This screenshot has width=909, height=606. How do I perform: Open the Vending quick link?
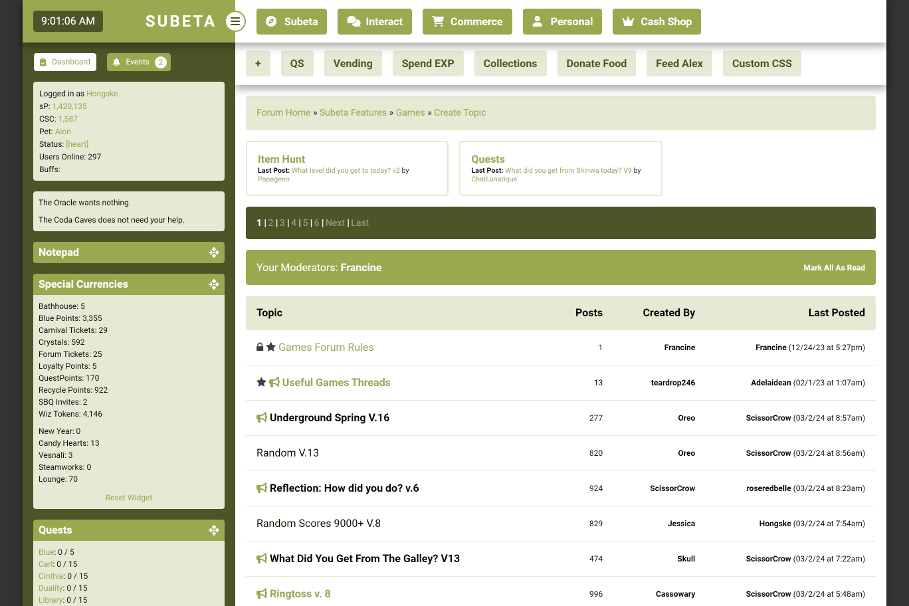click(353, 64)
